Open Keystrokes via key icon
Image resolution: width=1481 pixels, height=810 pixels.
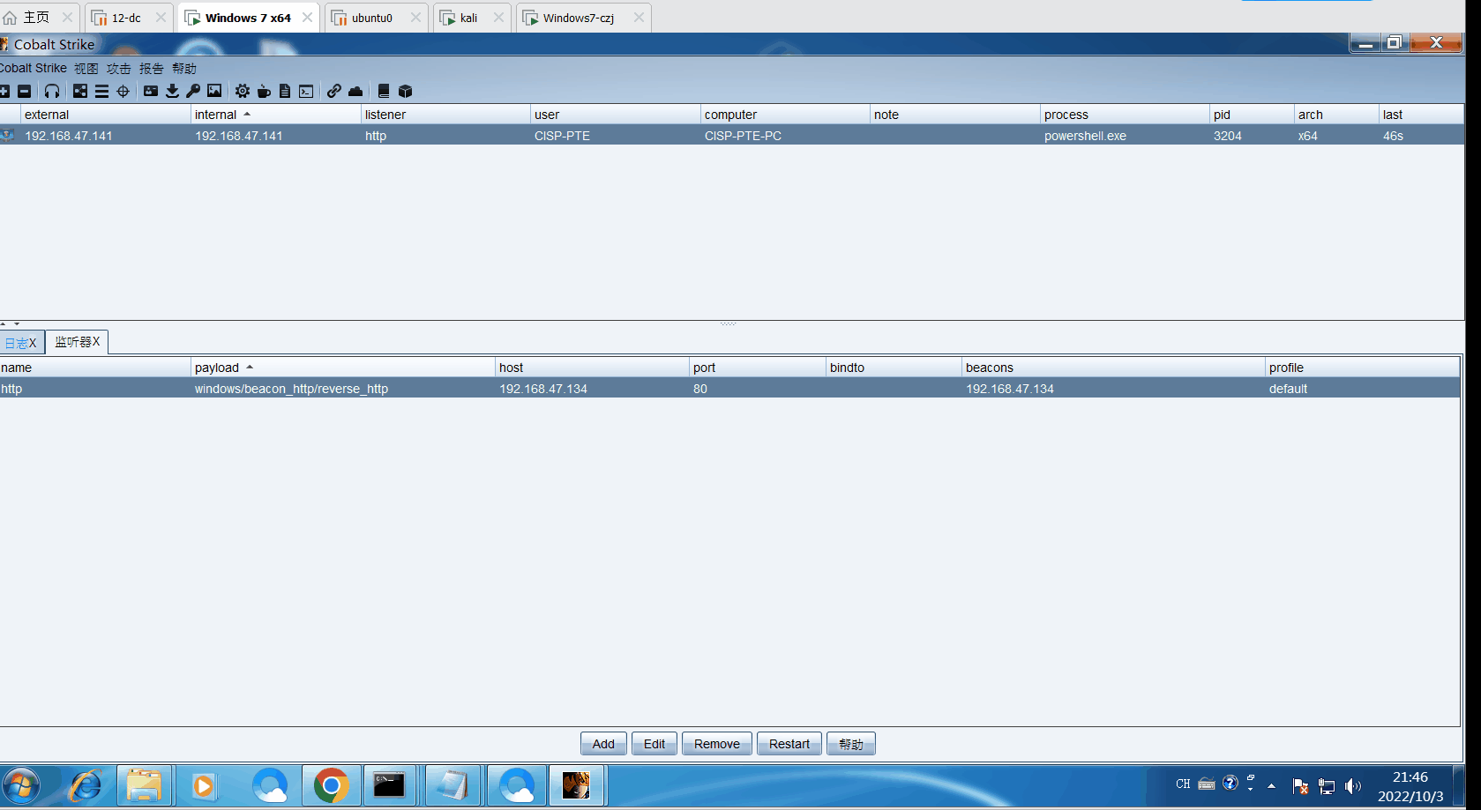tap(193, 91)
